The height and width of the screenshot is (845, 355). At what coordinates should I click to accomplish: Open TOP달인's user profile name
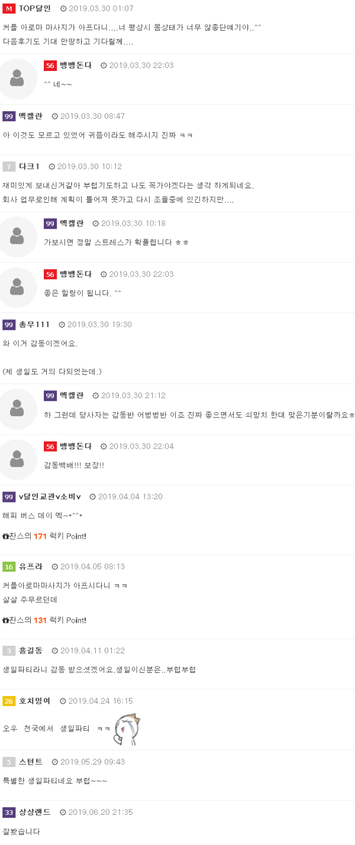pyautogui.click(x=35, y=8)
